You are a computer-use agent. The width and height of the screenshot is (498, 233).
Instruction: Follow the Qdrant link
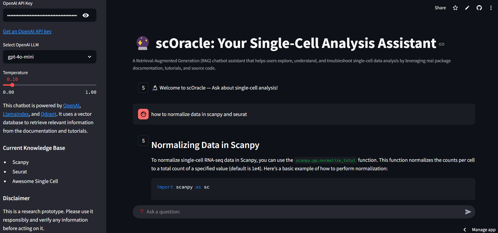pyautogui.click(x=48, y=114)
